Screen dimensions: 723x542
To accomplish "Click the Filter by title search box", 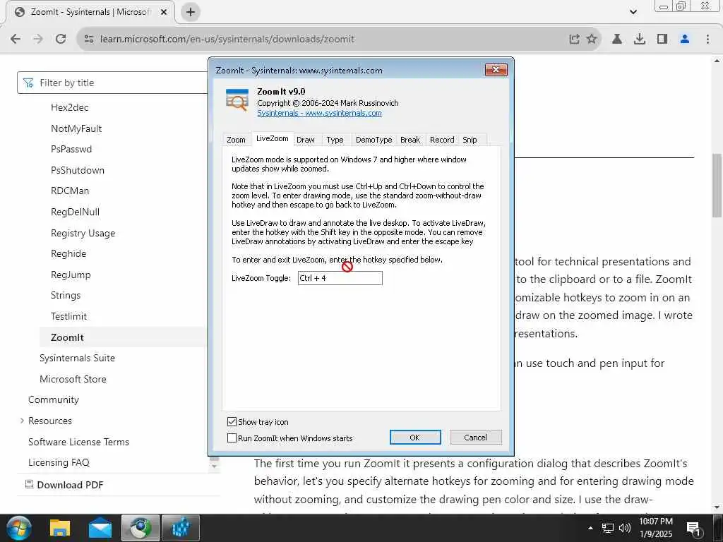I will click(x=113, y=83).
